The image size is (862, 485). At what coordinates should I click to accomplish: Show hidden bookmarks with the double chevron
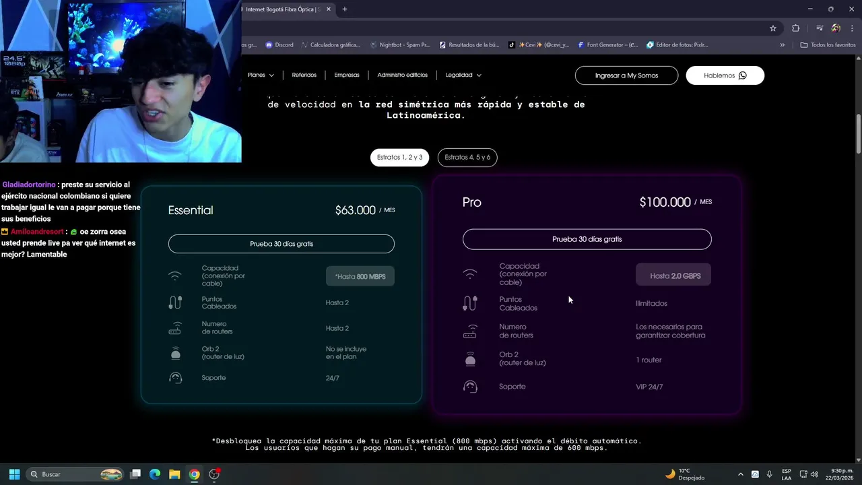click(783, 45)
